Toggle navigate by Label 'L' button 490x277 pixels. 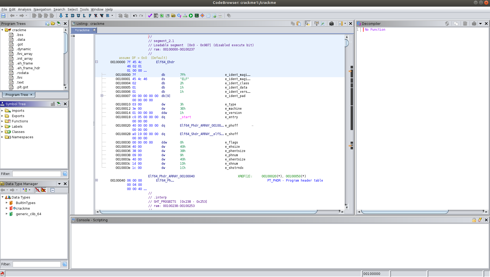click(84, 16)
